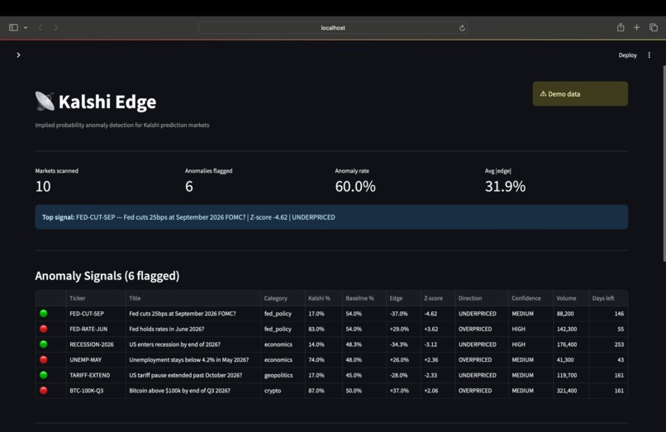Sort by the Volume column header
Viewport: 666px width, 432px height.
click(571, 298)
